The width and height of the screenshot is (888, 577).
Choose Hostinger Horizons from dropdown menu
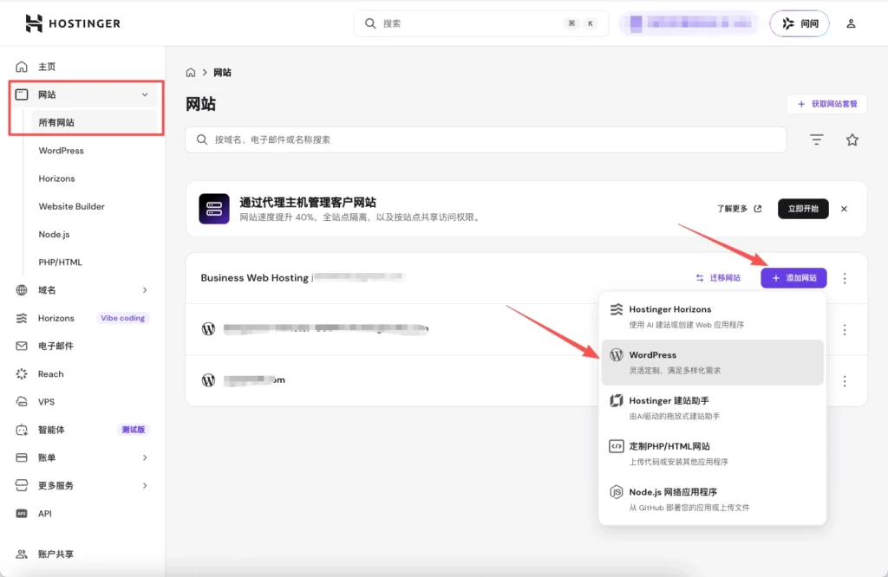tap(713, 317)
